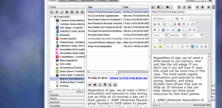Viewport: 222px width, 108px height.
Task: Edit feed using the pencil icon
Action: 62,12
